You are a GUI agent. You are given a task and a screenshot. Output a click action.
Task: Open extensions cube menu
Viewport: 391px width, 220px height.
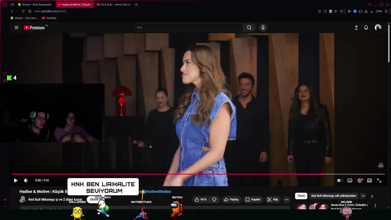pyautogui.click(x=360, y=11)
